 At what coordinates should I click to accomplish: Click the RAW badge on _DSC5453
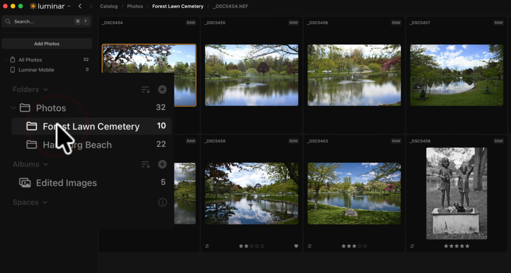tap(396, 141)
